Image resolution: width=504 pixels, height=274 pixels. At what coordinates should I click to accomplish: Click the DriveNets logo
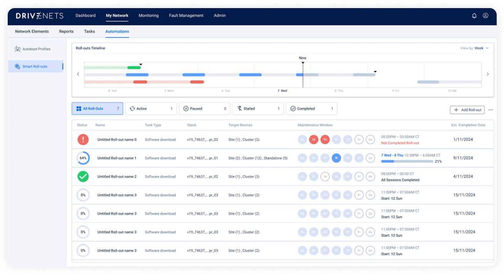[39, 16]
